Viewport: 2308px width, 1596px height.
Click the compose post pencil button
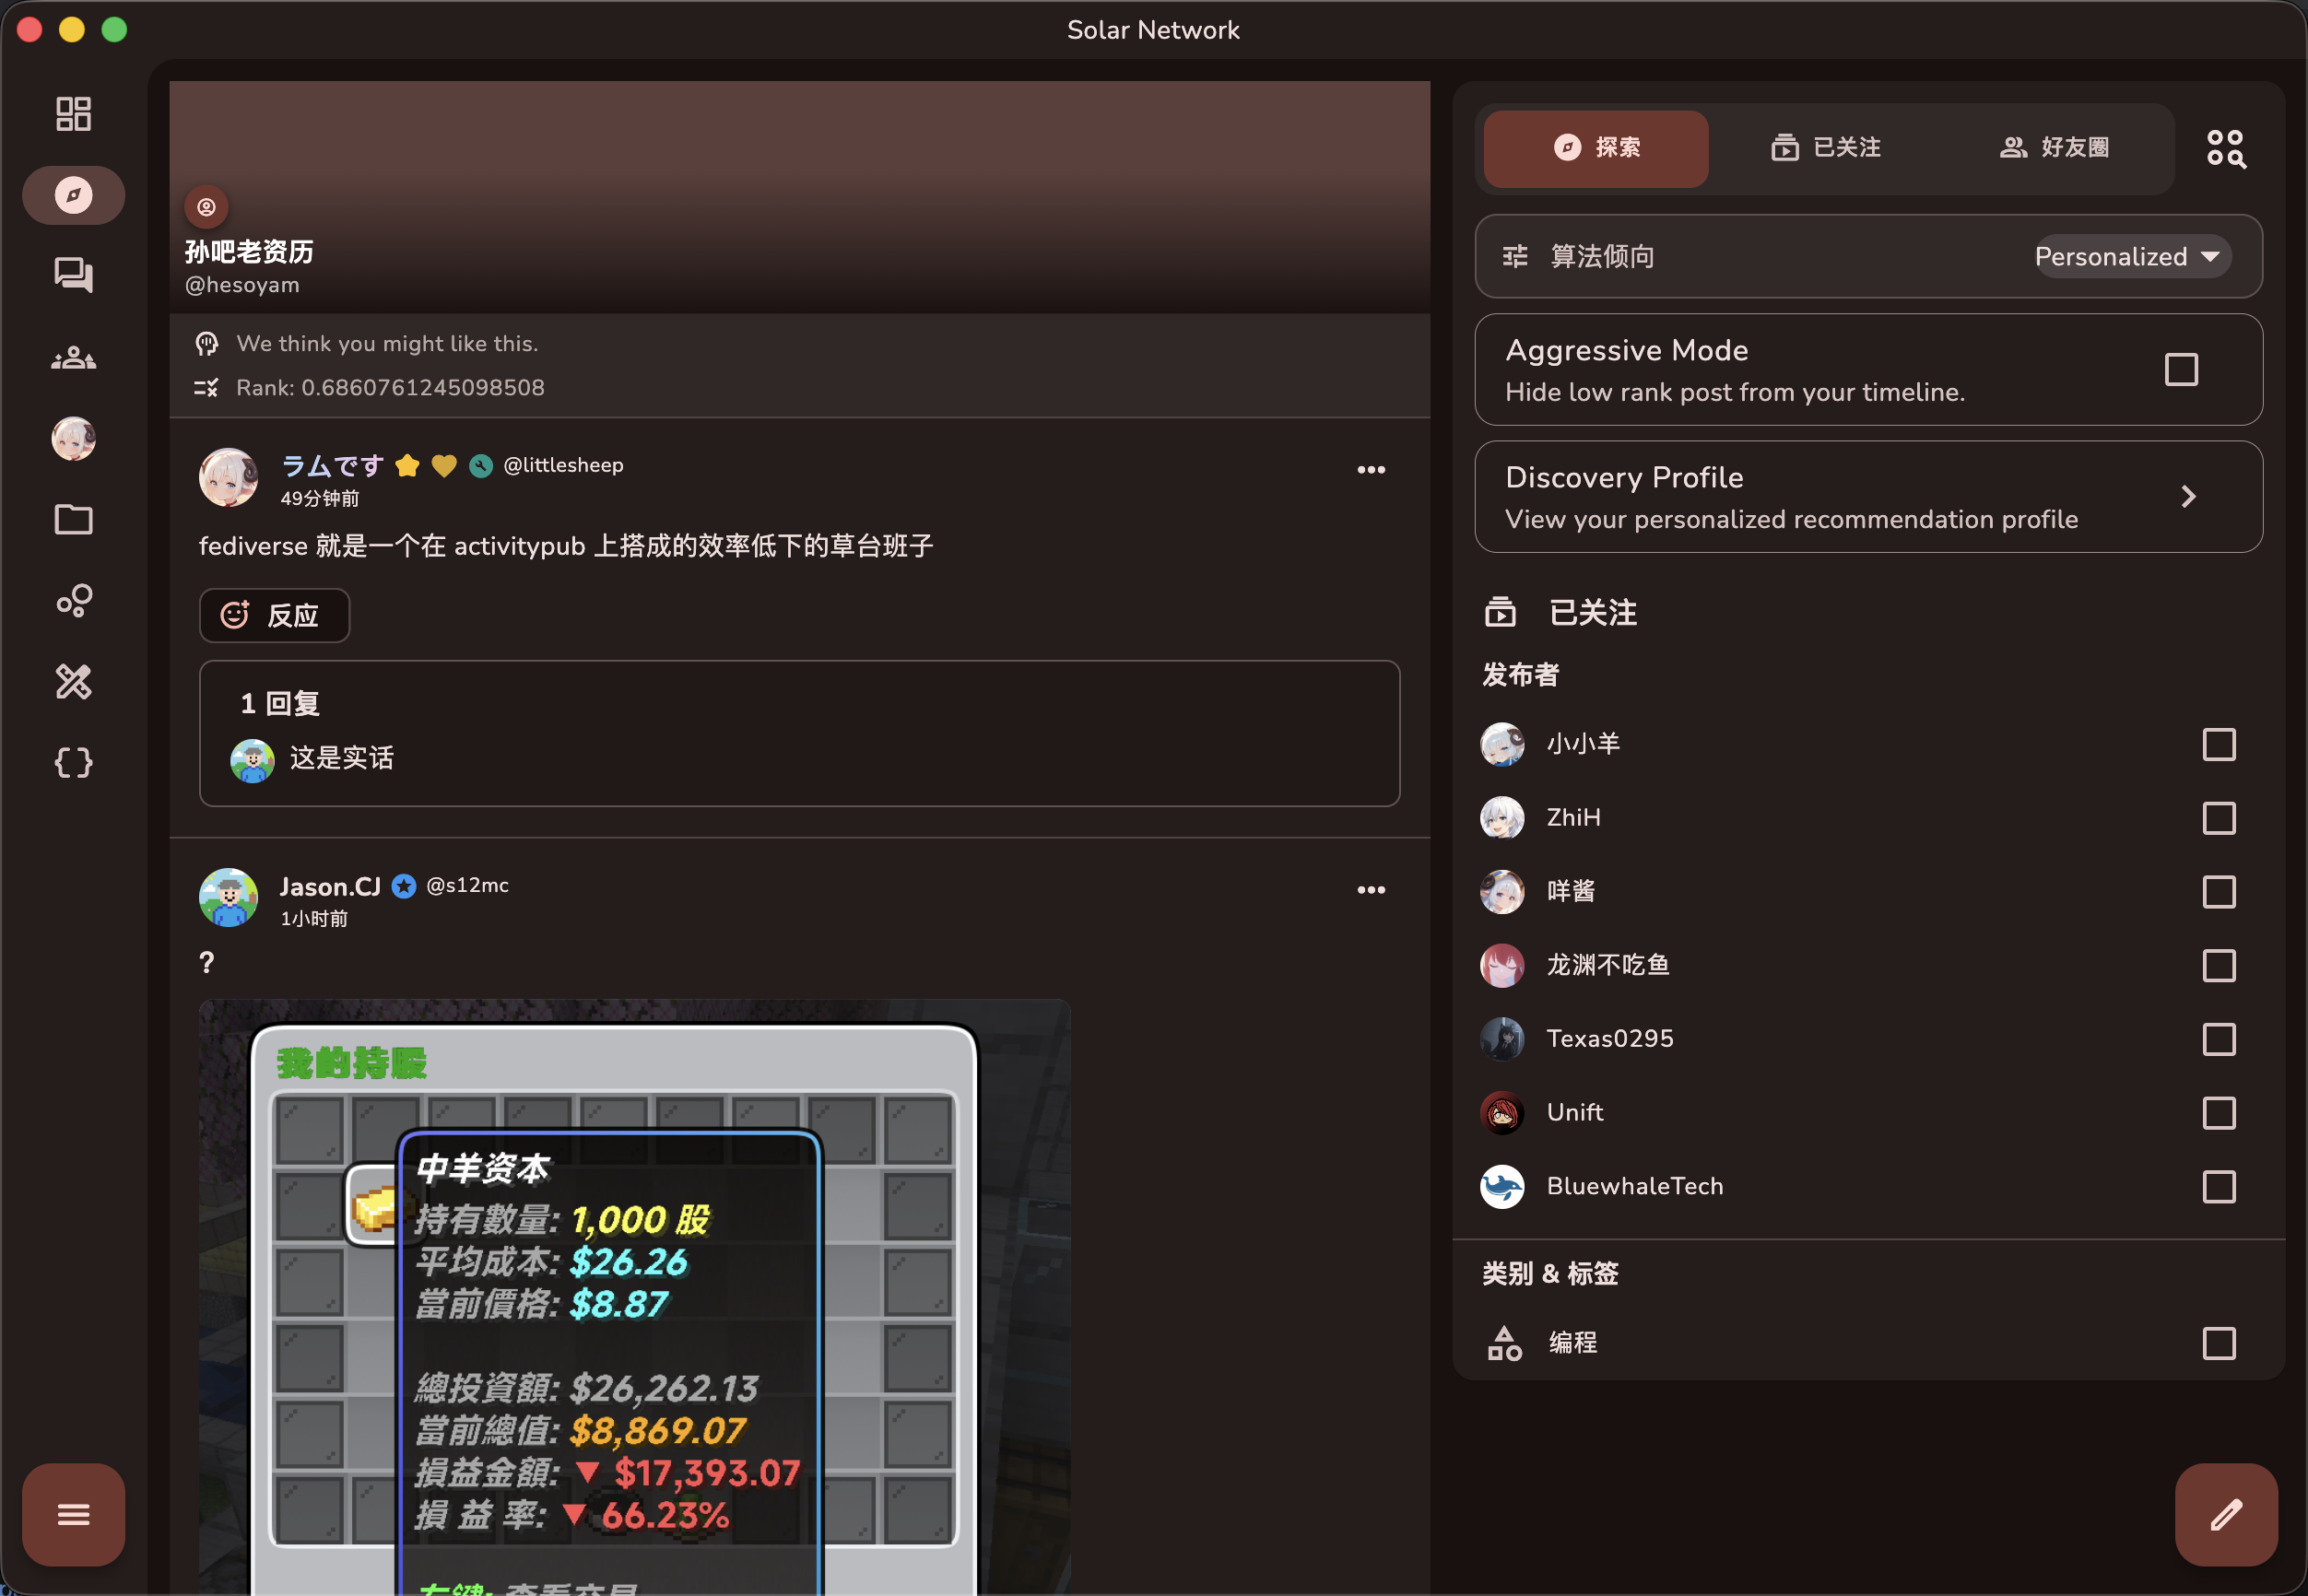coord(2226,1514)
